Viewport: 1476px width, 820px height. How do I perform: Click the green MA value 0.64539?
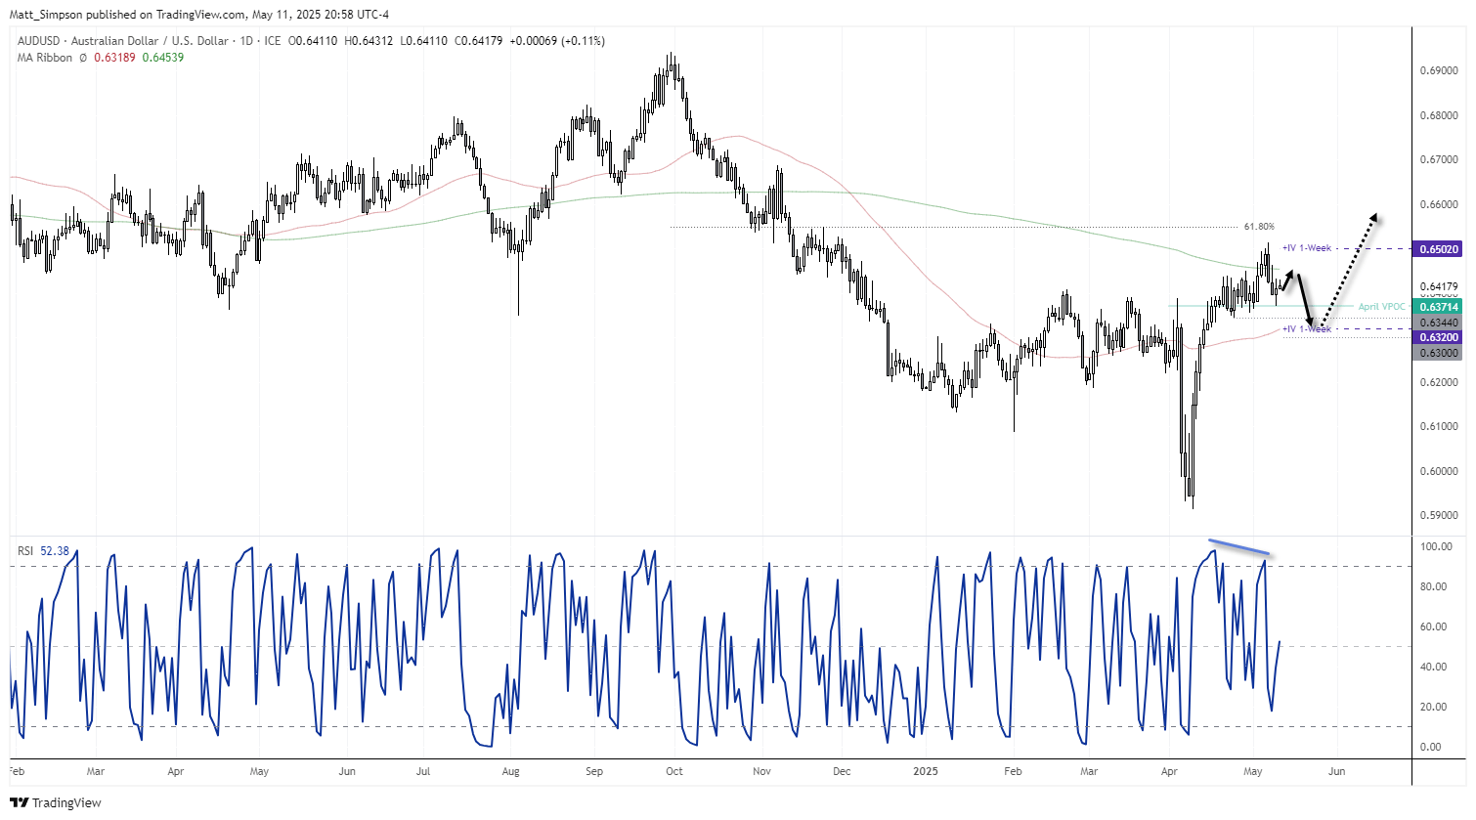(161, 58)
